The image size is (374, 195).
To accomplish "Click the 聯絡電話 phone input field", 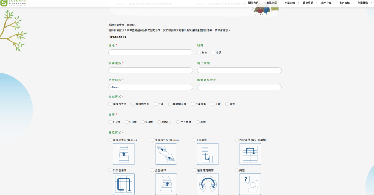I will click(x=151, y=70).
